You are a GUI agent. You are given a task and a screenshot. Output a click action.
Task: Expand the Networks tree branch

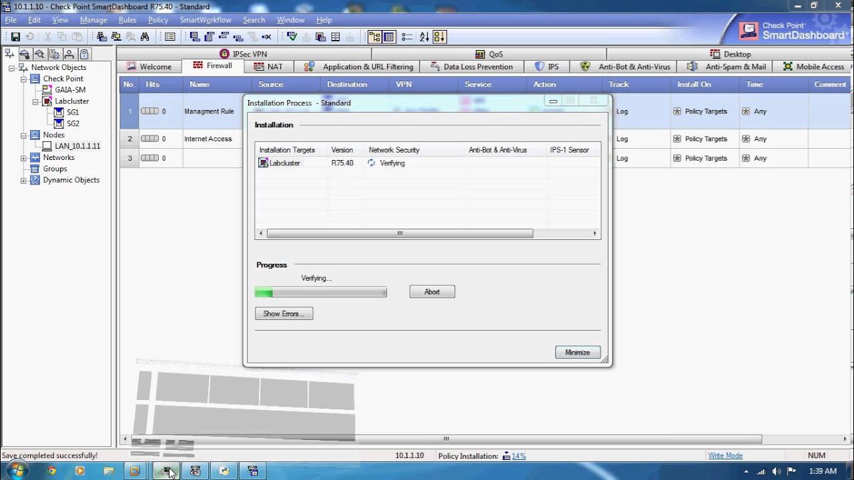point(24,158)
